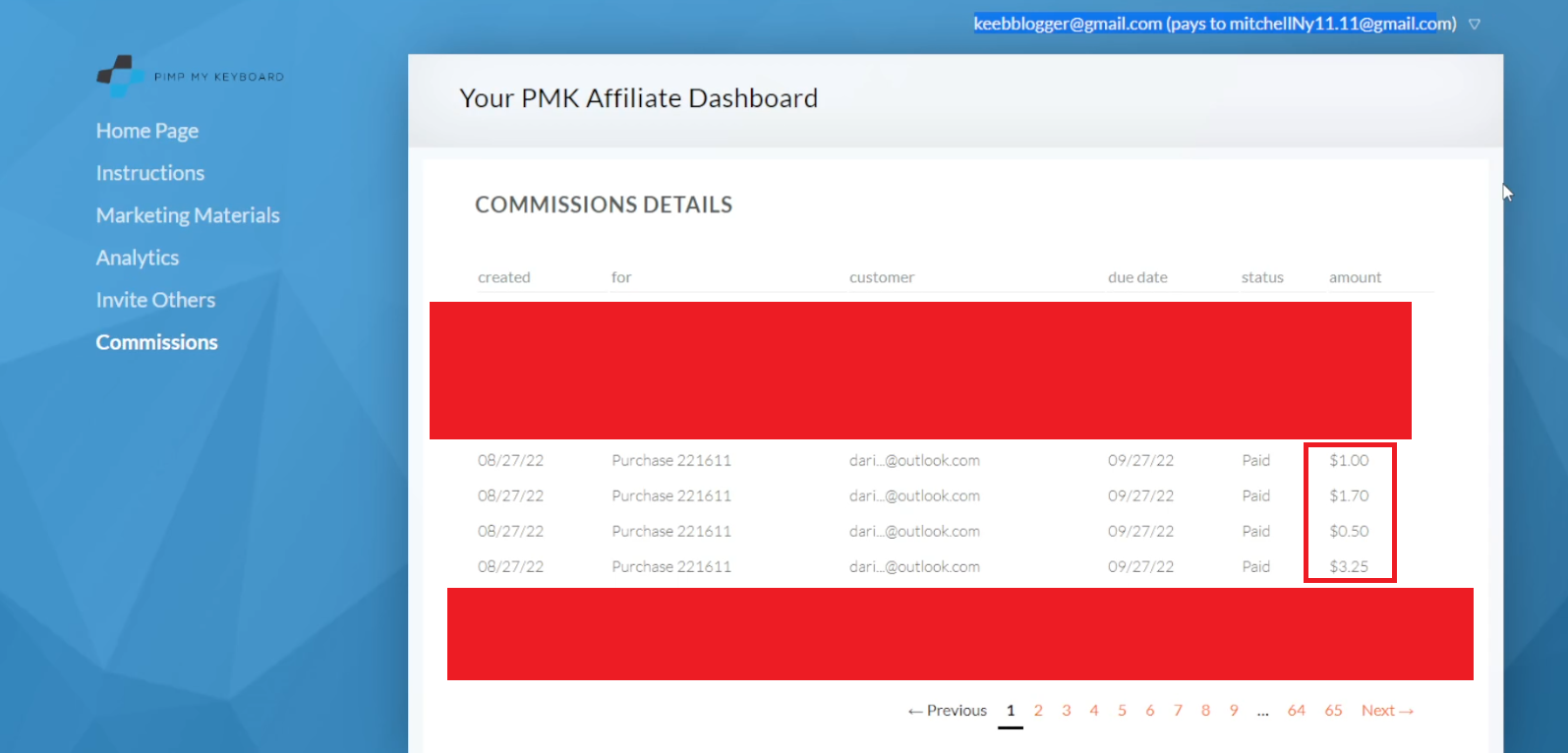The height and width of the screenshot is (753, 1568).
Task: Go to Home Page in sidebar
Action: (147, 131)
